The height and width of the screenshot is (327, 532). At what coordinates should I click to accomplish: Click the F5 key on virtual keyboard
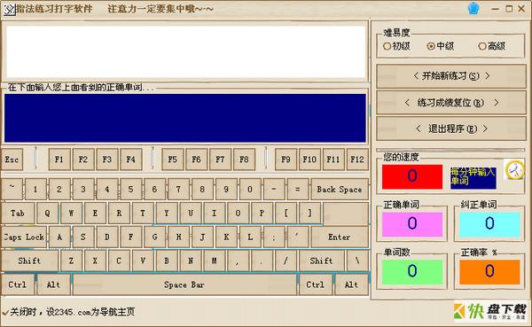[173, 160]
